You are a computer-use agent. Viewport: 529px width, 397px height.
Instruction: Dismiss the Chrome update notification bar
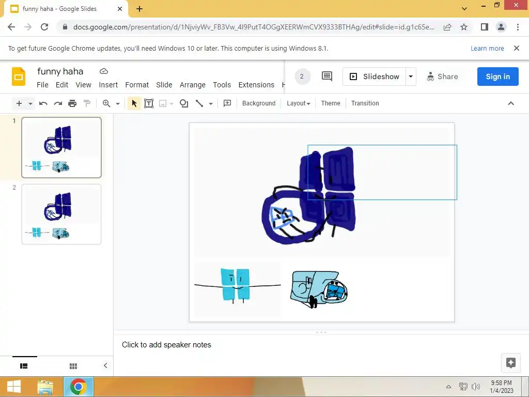(x=517, y=48)
